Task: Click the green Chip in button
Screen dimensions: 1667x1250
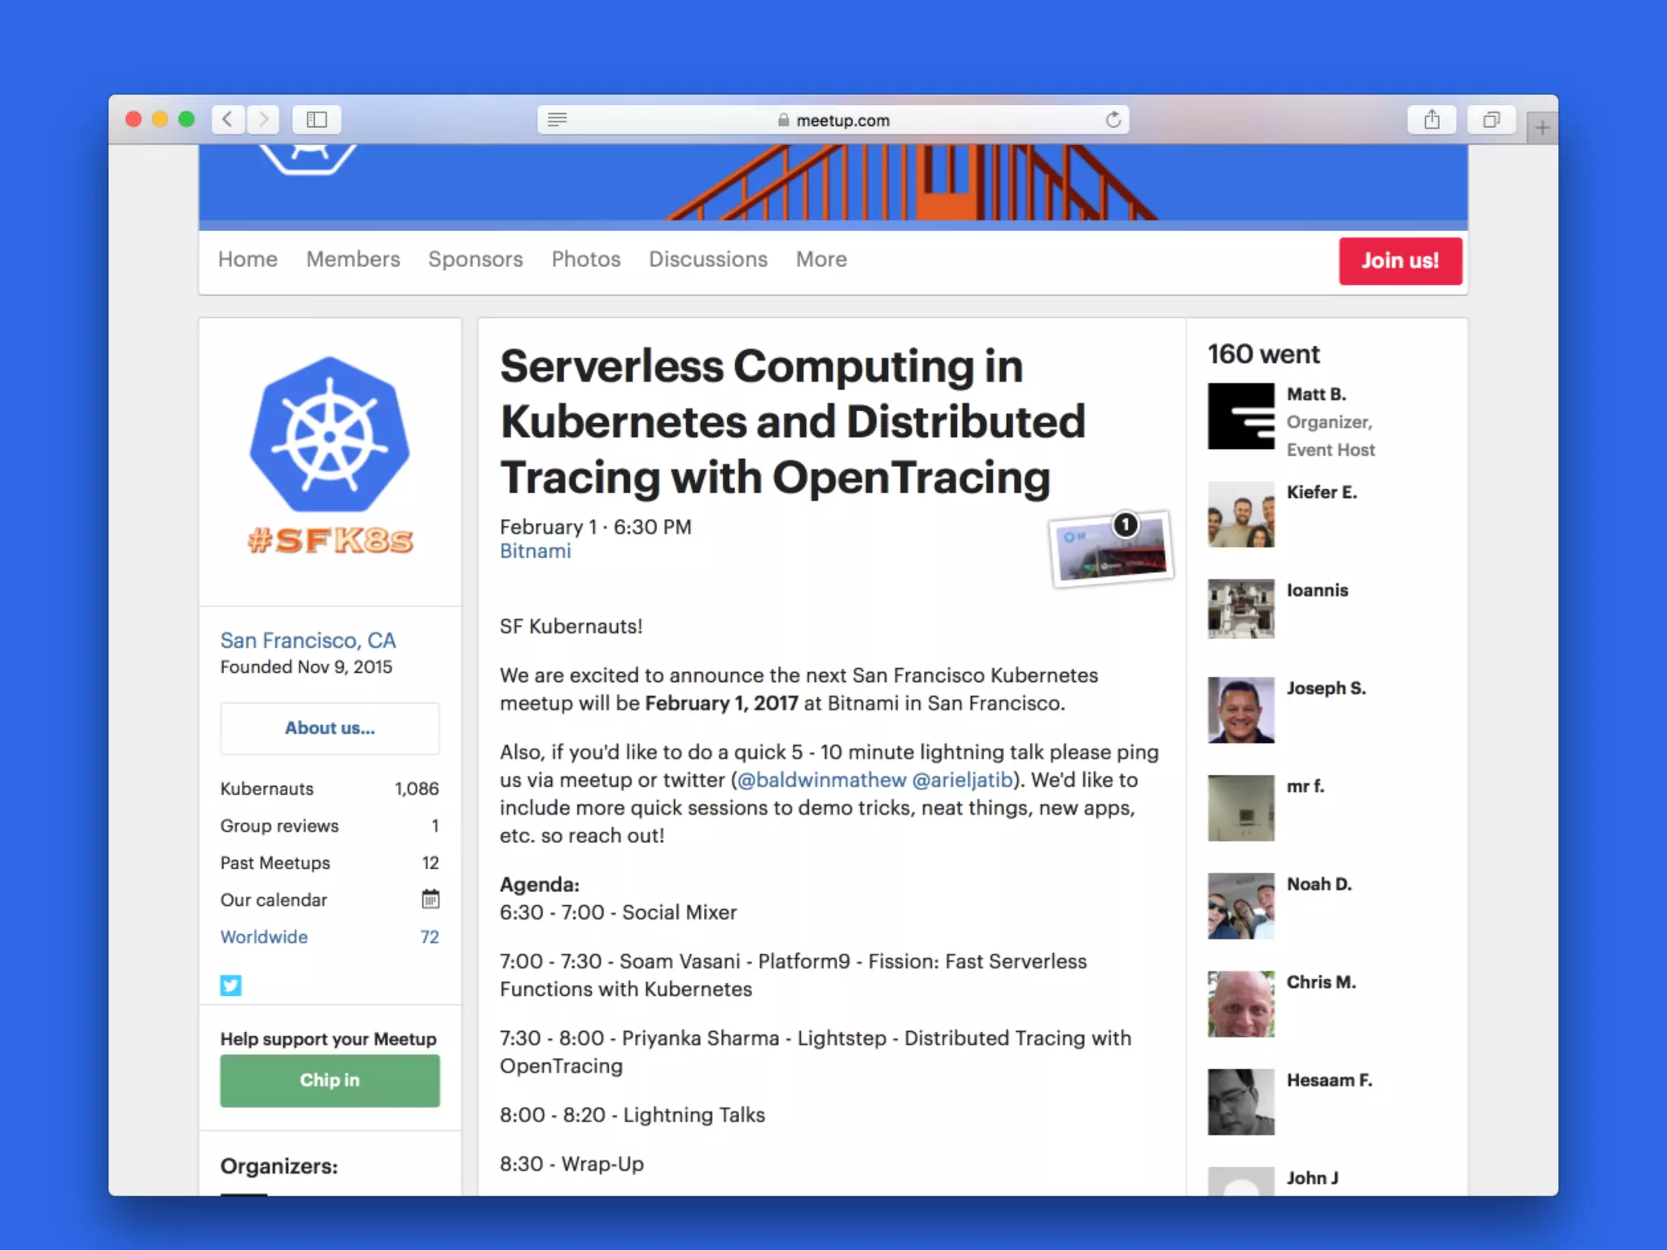Action: point(330,1080)
